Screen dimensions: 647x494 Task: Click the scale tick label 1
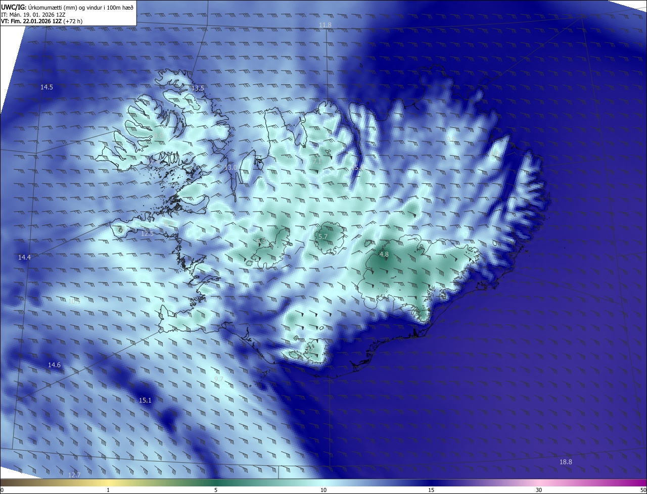click(108, 490)
